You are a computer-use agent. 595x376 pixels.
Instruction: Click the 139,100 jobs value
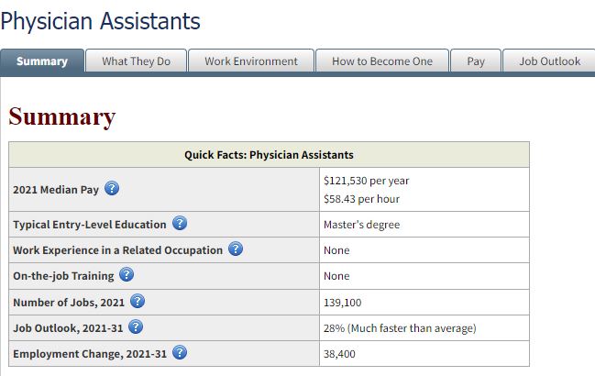pos(342,303)
